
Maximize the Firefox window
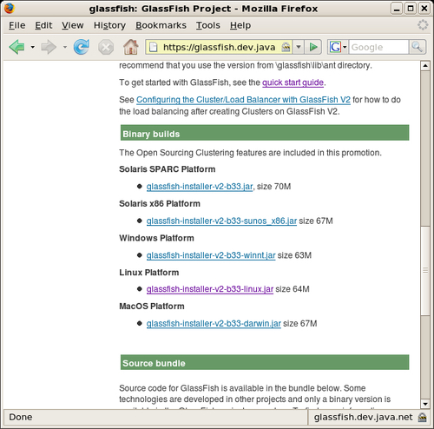point(411,9)
